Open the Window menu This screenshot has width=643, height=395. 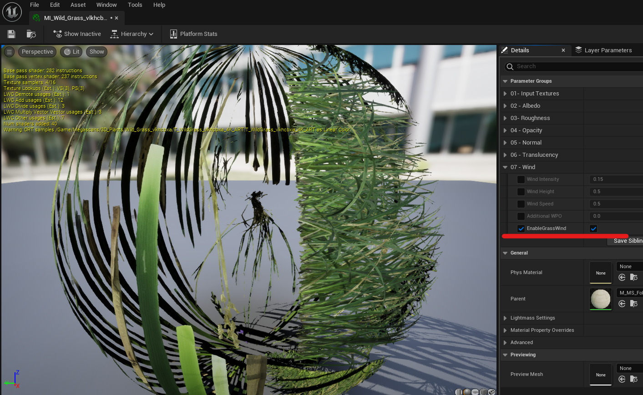tap(106, 5)
